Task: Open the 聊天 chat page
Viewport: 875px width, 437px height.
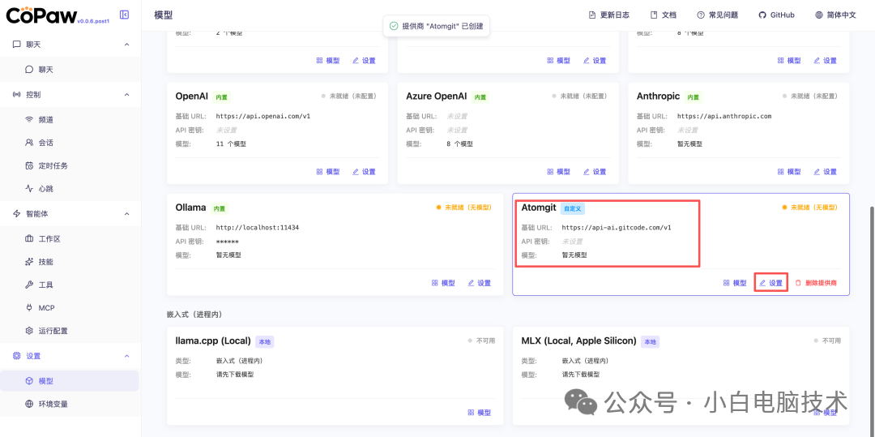Action: [x=69, y=70]
